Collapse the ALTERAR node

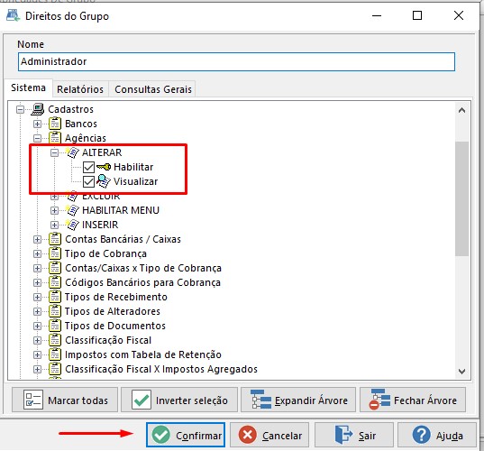coord(55,152)
